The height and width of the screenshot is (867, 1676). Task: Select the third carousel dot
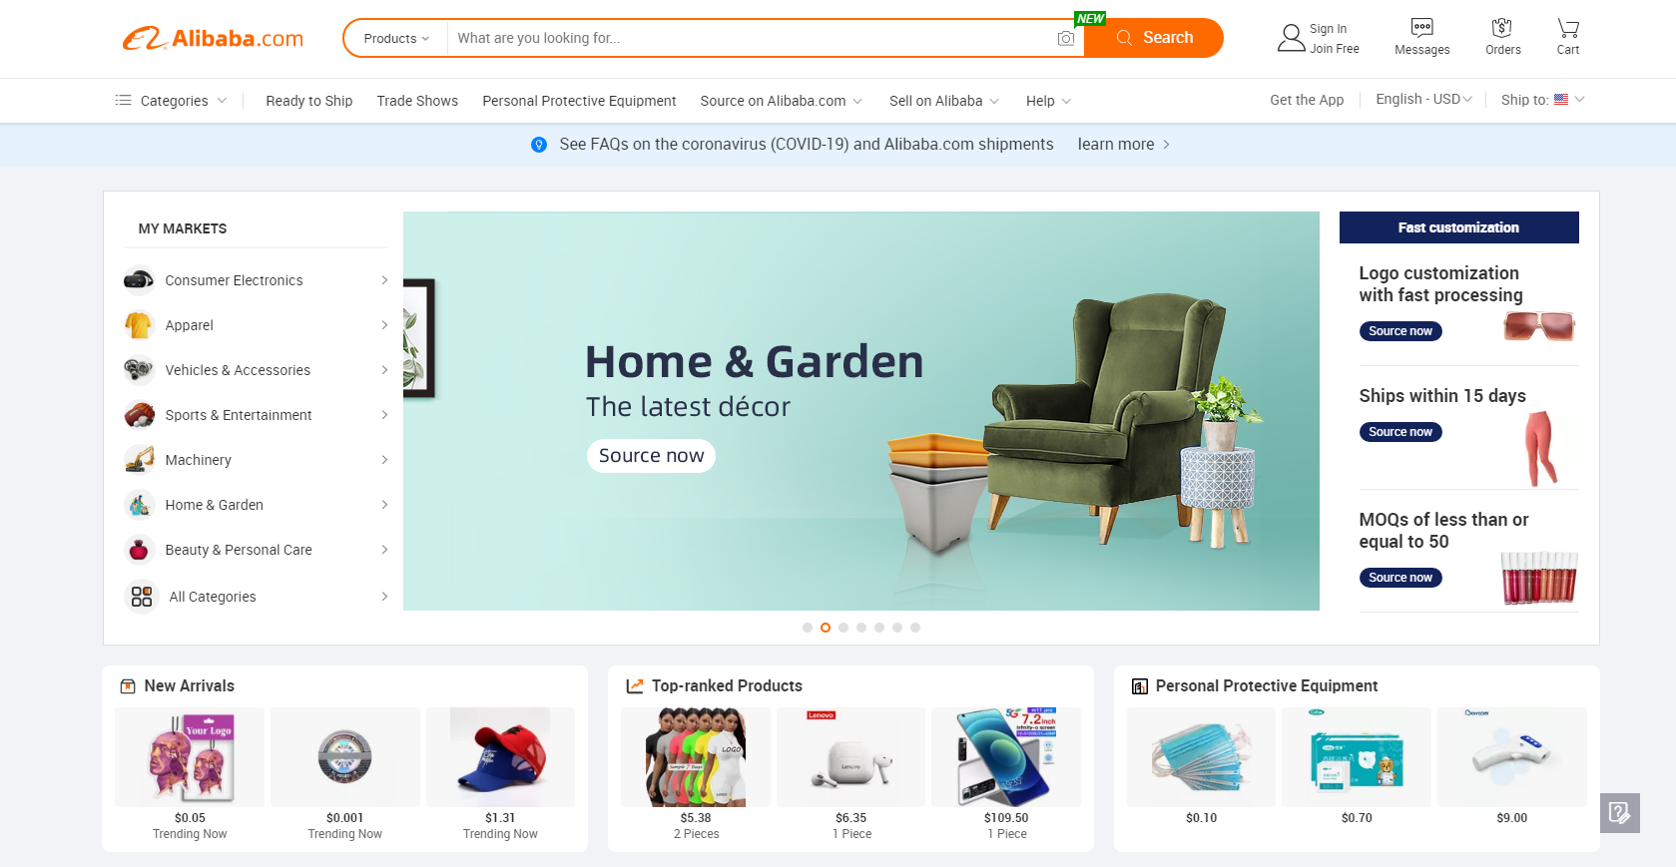tap(843, 628)
